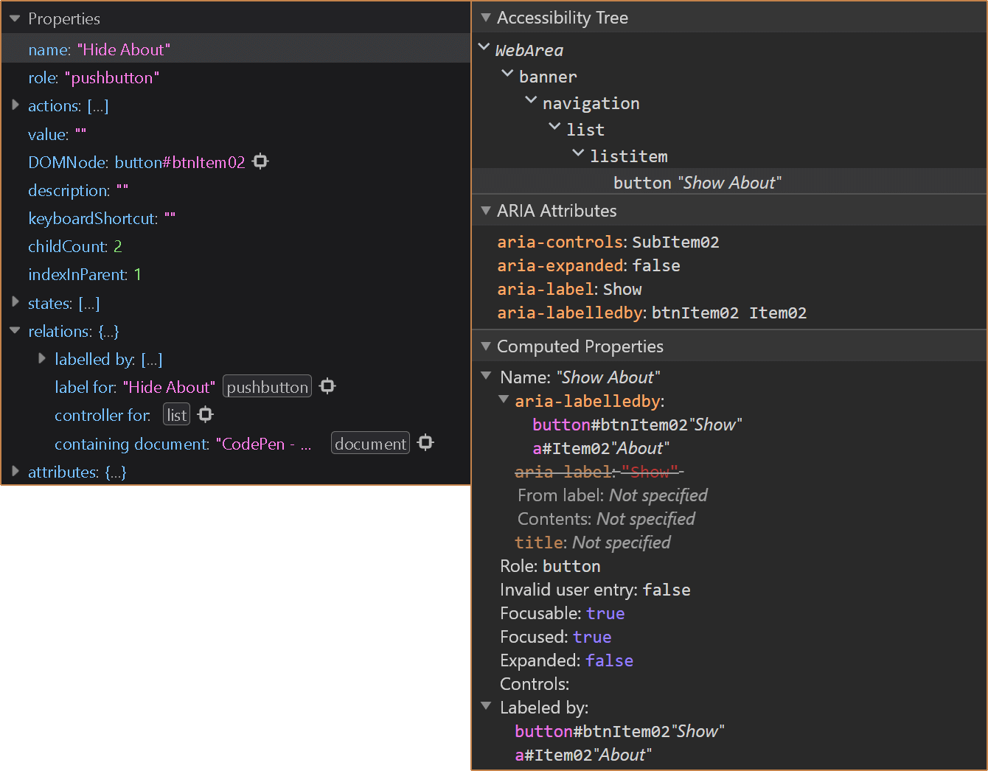Click the Contents Not specified row
This screenshot has height=771, width=988.
(606, 519)
